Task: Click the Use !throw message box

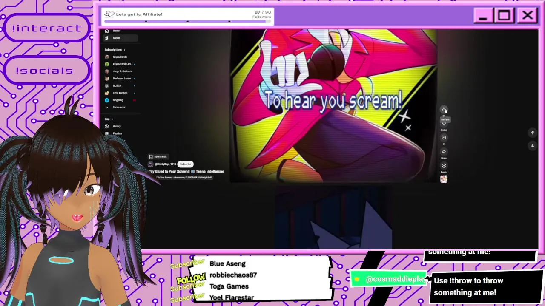Action: click(x=486, y=286)
